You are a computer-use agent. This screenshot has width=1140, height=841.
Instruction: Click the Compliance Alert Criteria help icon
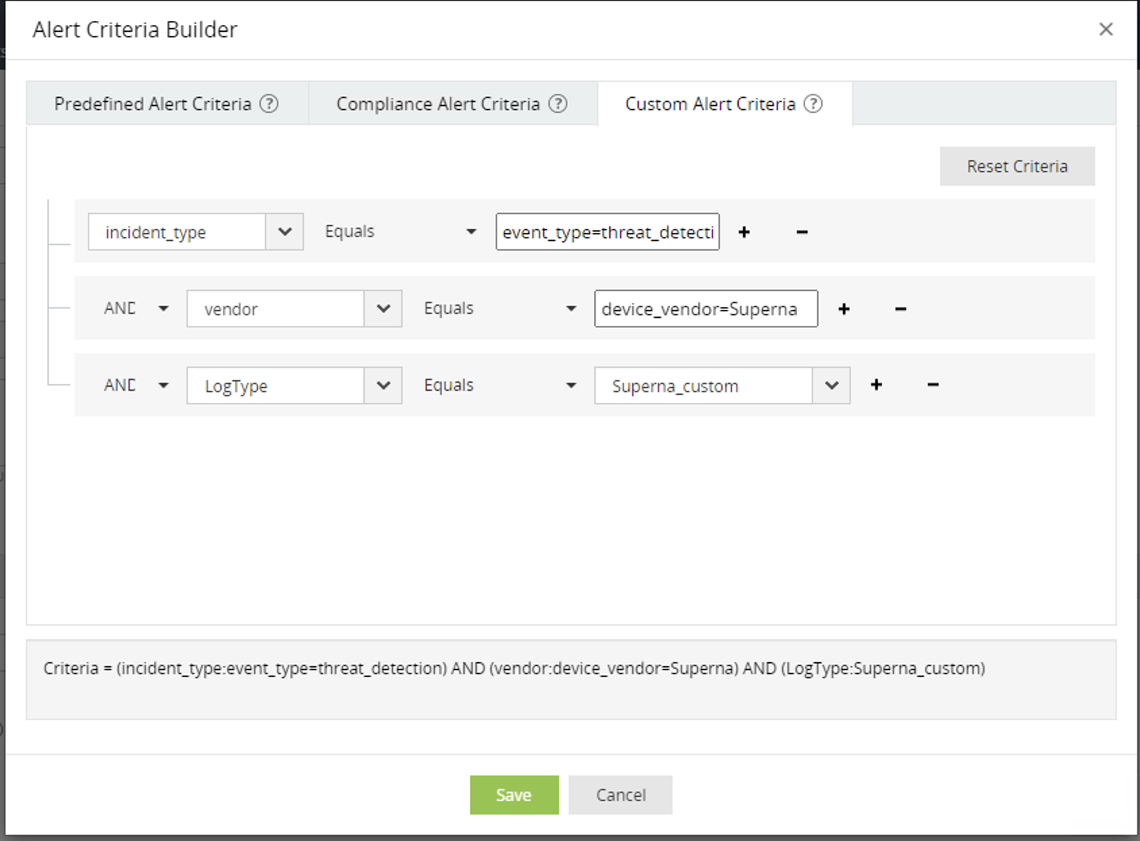(x=558, y=103)
